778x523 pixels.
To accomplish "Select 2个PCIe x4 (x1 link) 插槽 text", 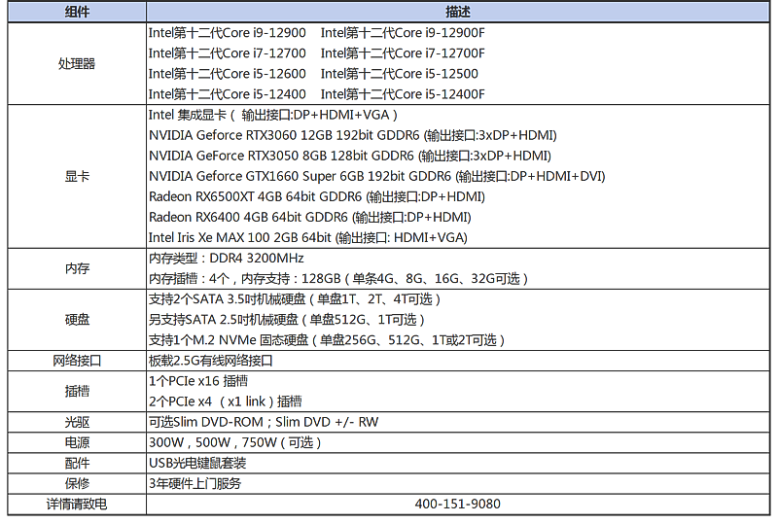I will [x=226, y=401].
